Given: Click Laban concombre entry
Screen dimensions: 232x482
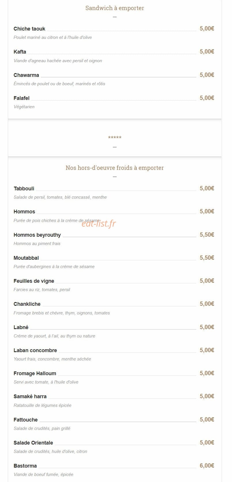Looking at the screenshot, I should click(x=35, y=350).
